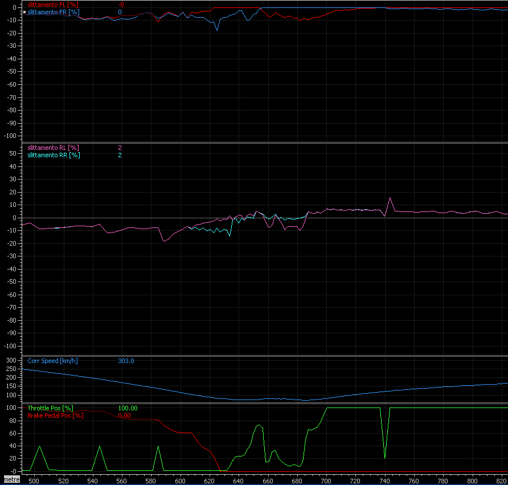The width and height of the screenshot is (508, 485).
Task: Click the 80 label on the throttle axis
Action: click(13, 421)
